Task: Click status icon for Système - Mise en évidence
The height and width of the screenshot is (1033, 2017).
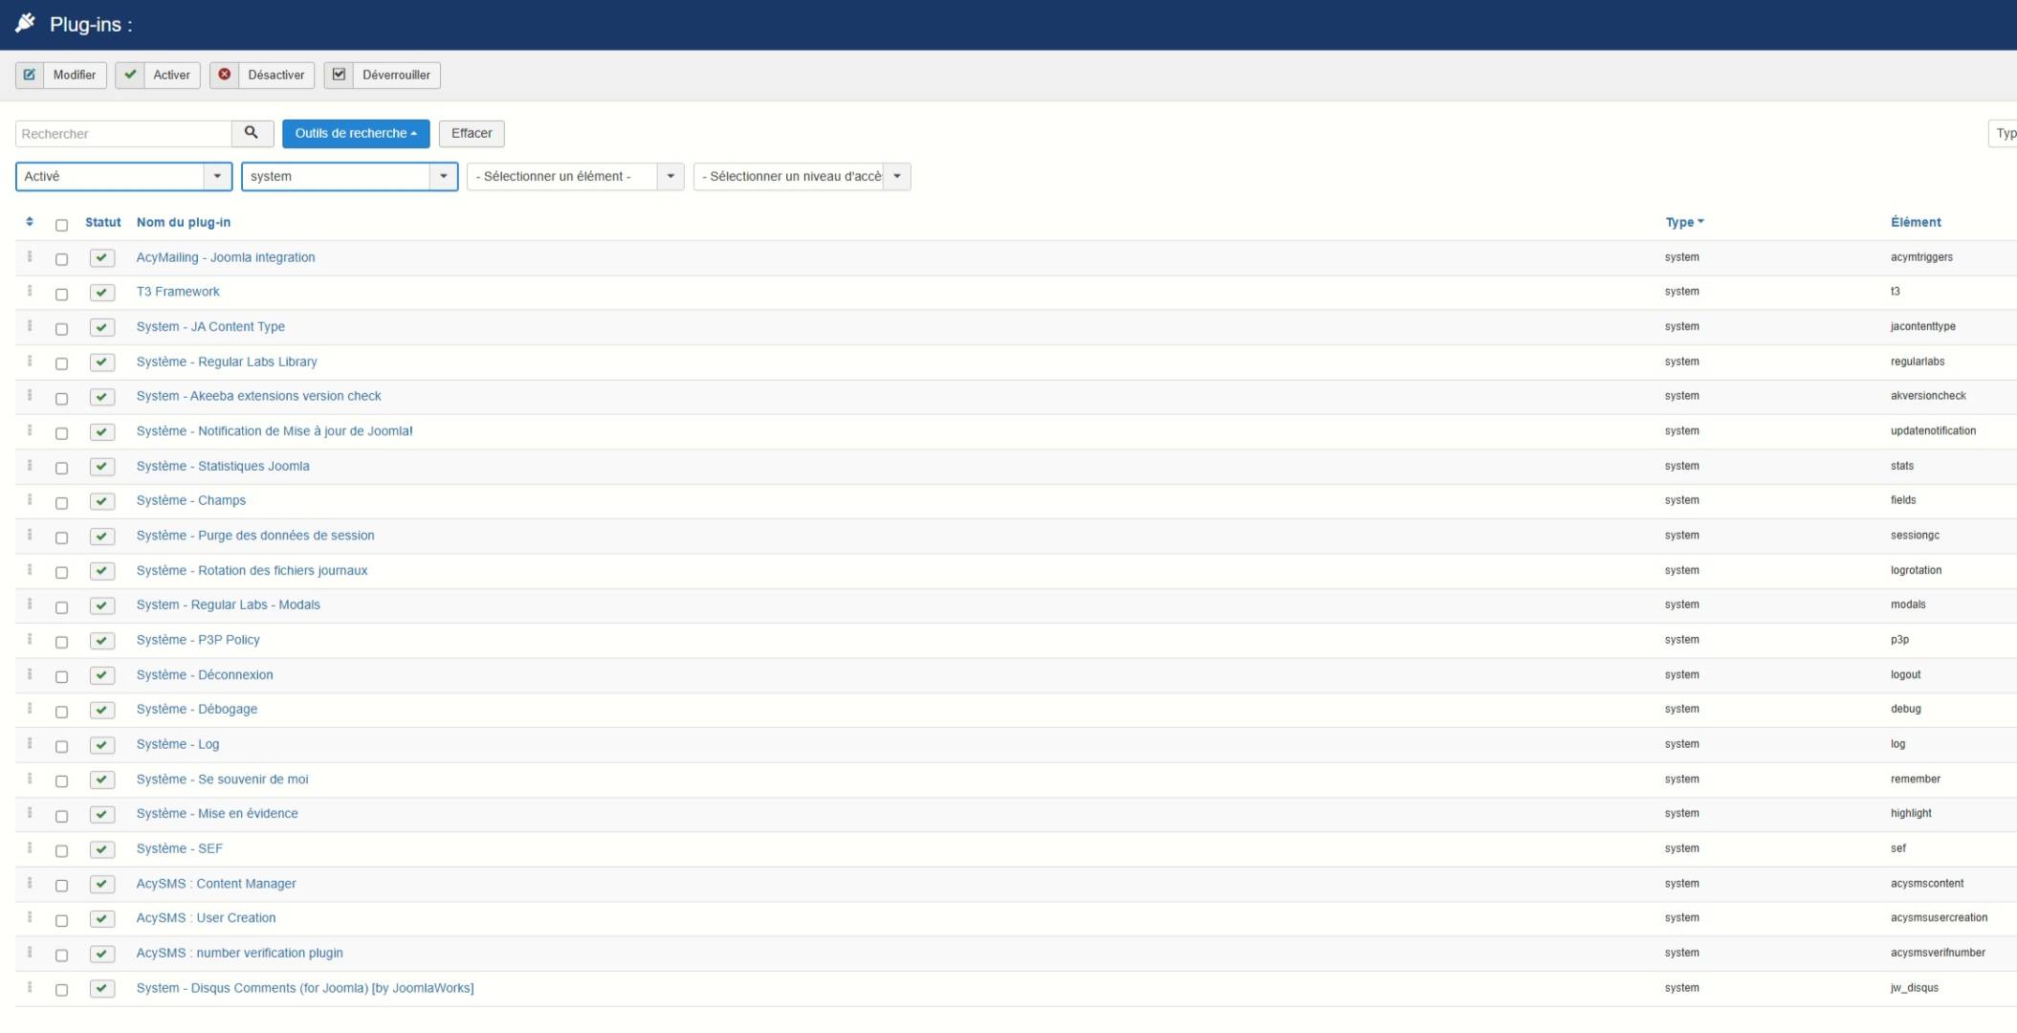Action: (102, 814)
